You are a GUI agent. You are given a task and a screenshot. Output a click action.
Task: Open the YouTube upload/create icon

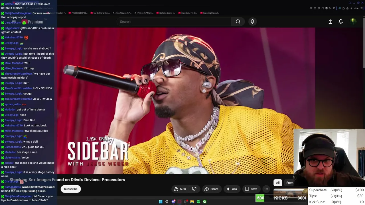pos(330,22)
